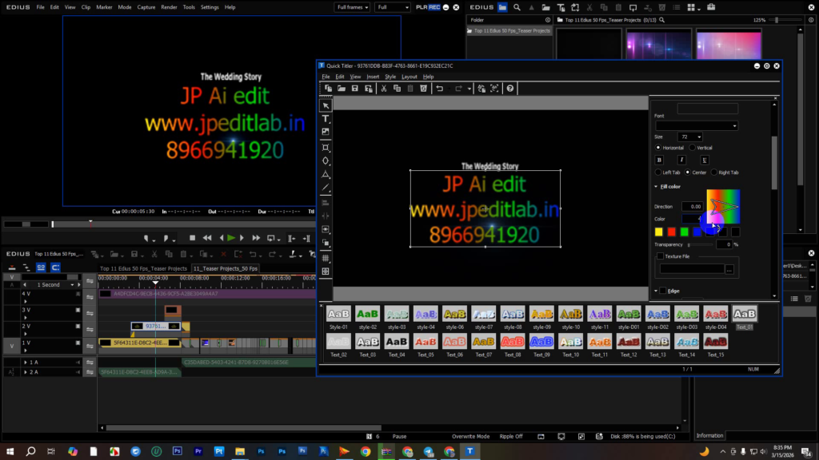Click the Stop button in player controls

(x=192, y=238)
